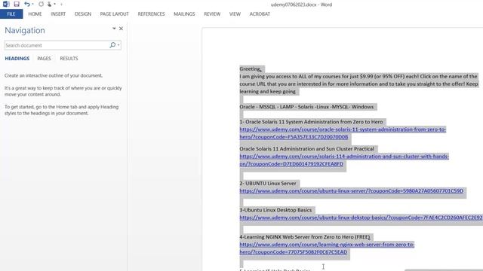Image resolution: width=483 pixels, height=271 pixels.
Task: Open the undo history dropdown arrow
Action: click(32, 4)
